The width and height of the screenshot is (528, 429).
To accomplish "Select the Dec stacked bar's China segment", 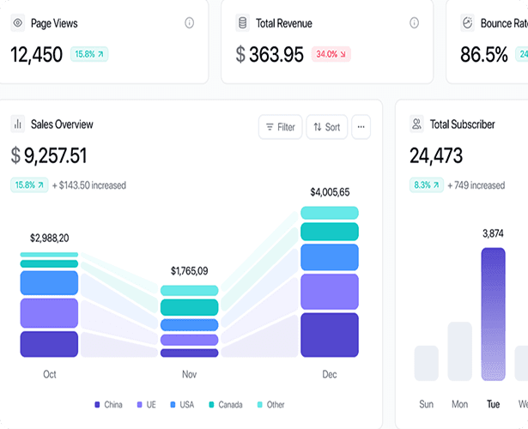I will pos(330,335).
